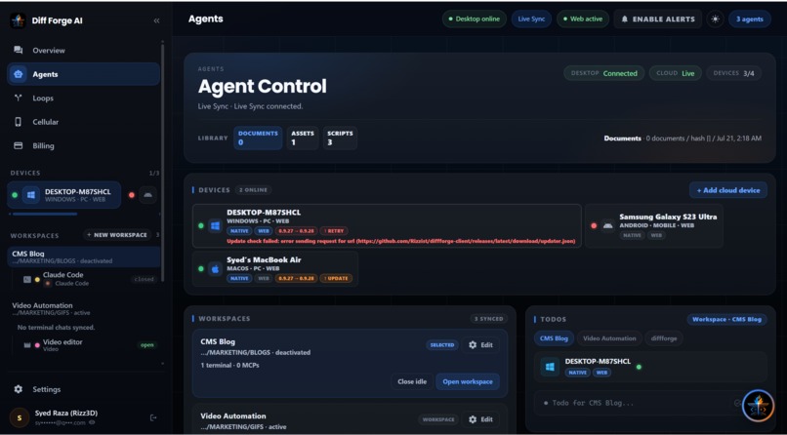The width and height of the screenshot is (787, 435).
Task: Toggle the Live Sync pill in top bar
Action: pos(531,20)
